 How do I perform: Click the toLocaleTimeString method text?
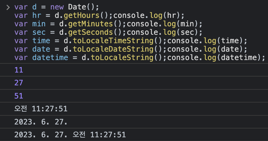[113, 41]
